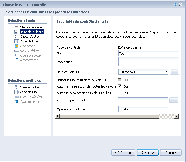Select Boîte déroulante in simple selection list
Image resolution: width=186 pixels, height=162 pixels.
[x=32, y=32]
